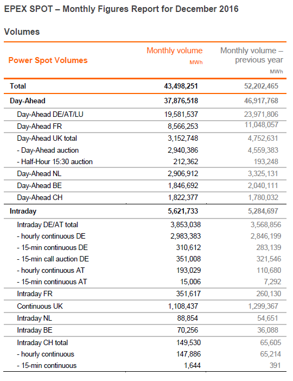Select the Day-Ahead row label
293x381 pixels.
[28, 101]
